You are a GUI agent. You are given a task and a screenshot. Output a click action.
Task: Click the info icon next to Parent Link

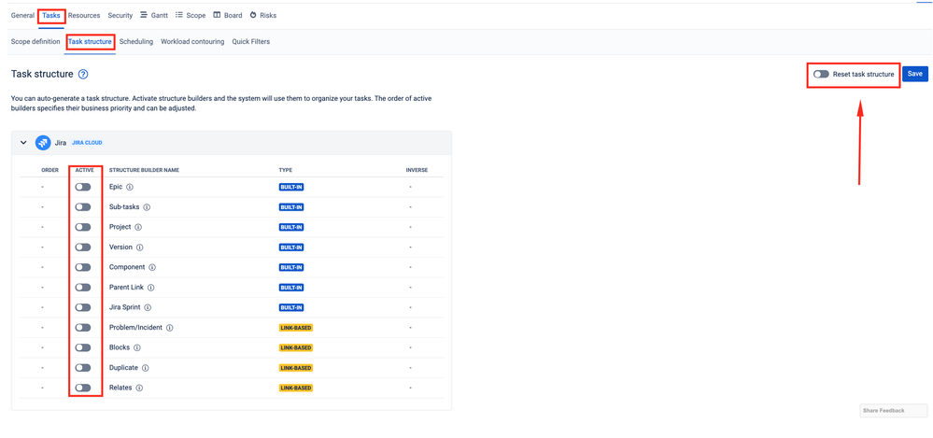click(151, 288)
